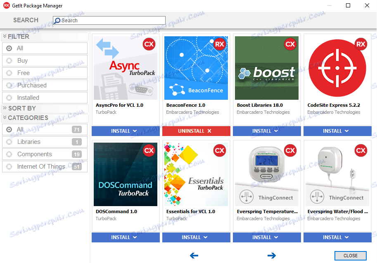The image size is (377, 263).
Task: Open AsyncPro TurboPack thumbnail
Action: [x=126, y=68]
